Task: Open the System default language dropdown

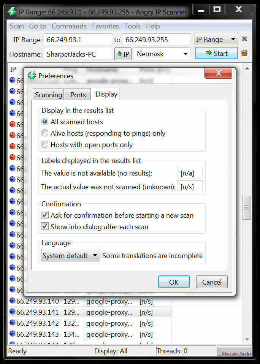Action: click(x=71, y=255)
